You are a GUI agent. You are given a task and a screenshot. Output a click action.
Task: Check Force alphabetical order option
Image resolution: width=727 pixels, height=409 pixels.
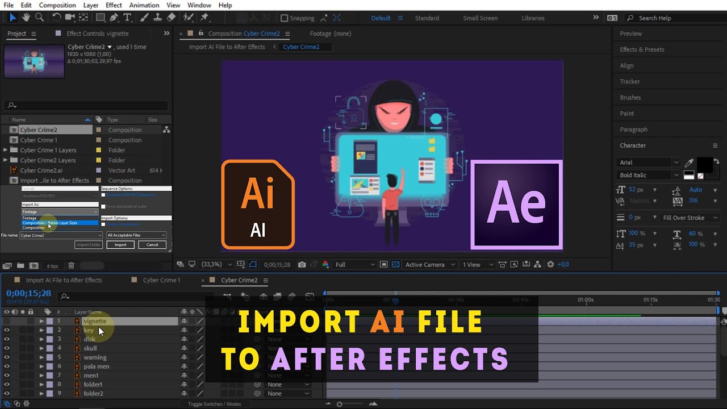[103, 206]
